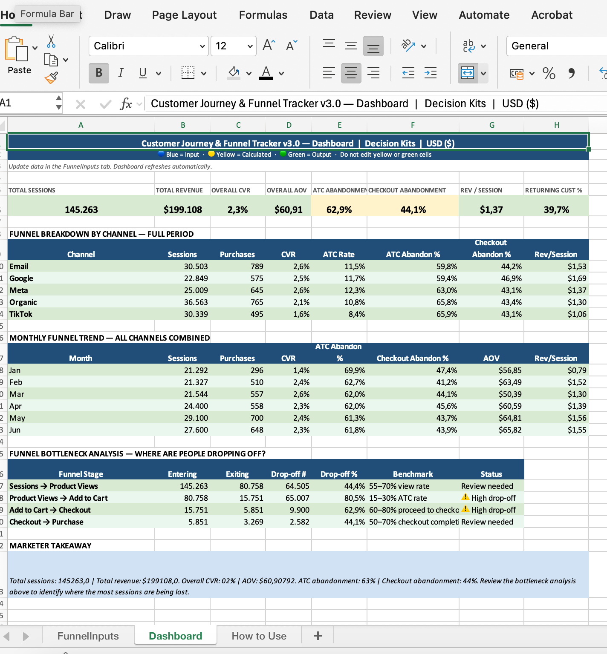Image resolution: width=607 pixels, height=654 pixels.
Task: Open the font size dropdown
Action: point(250,46)
